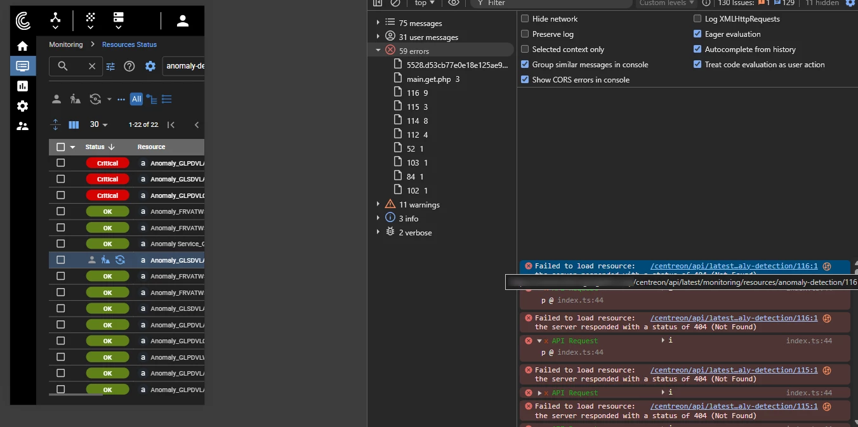Screen dimensions: 858x427
Task: Uncheck Group similar messages in console
Action: [525, 65]
